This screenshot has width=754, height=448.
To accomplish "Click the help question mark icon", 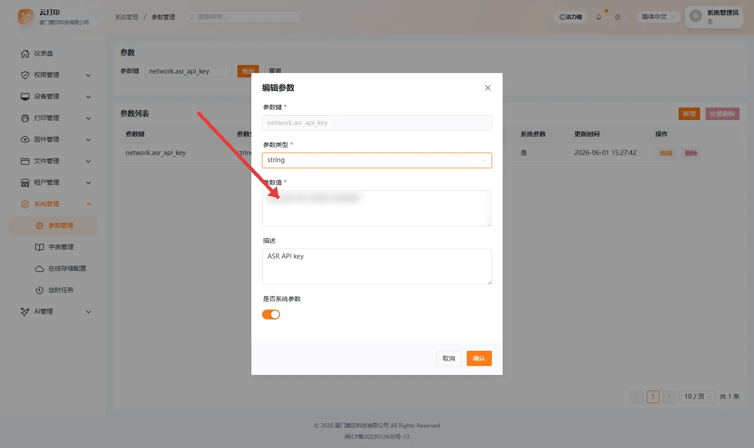I will [x=618, y=17].
